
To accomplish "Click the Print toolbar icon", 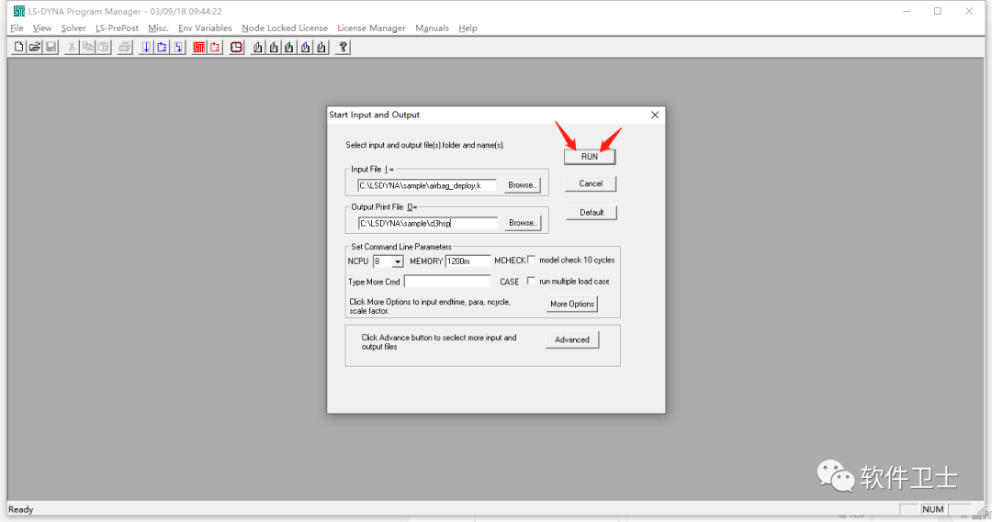I will tap(125, 48).
